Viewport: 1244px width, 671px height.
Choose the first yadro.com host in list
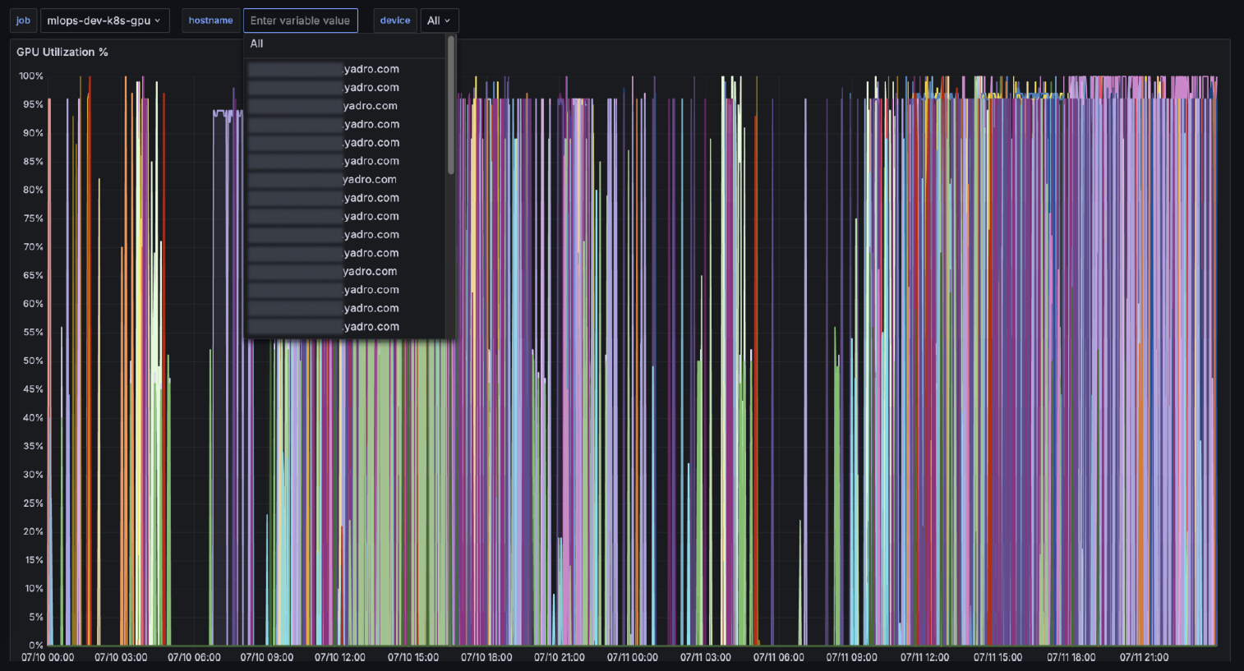(324, 69)
